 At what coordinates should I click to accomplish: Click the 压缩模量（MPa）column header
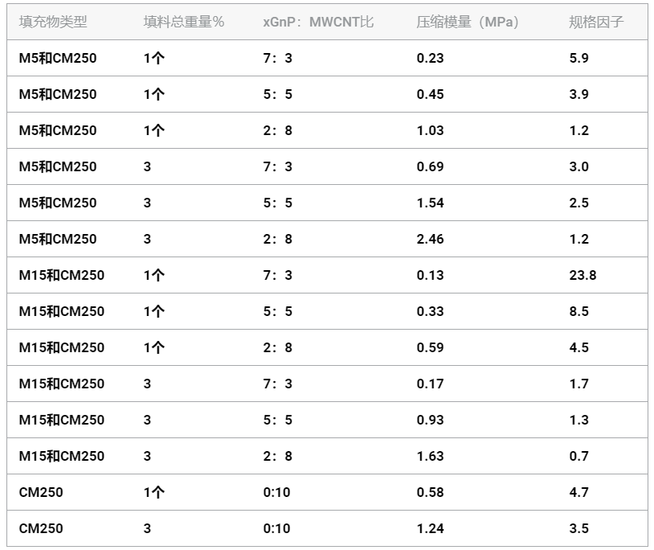(468, 22)
